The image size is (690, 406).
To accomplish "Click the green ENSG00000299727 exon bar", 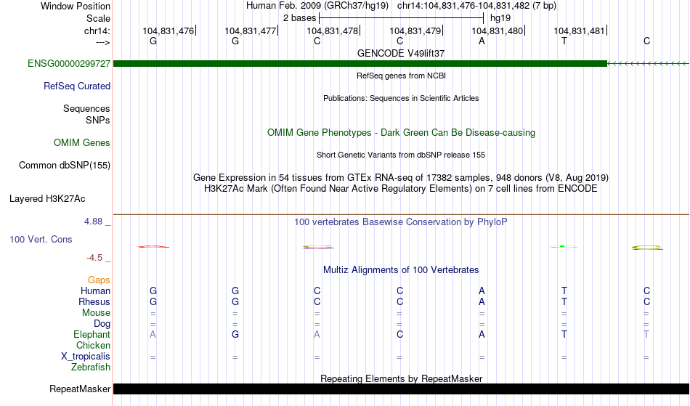I will tap(360, 64).
